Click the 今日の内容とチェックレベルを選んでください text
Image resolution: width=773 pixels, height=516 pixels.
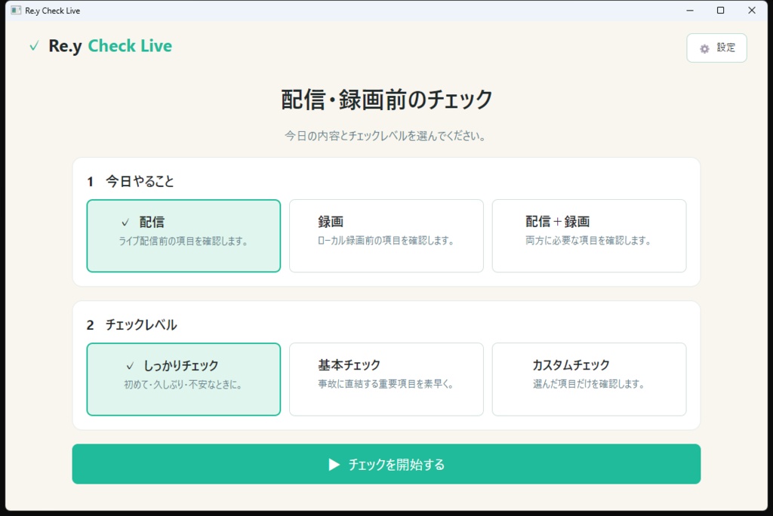coord(386,136)
